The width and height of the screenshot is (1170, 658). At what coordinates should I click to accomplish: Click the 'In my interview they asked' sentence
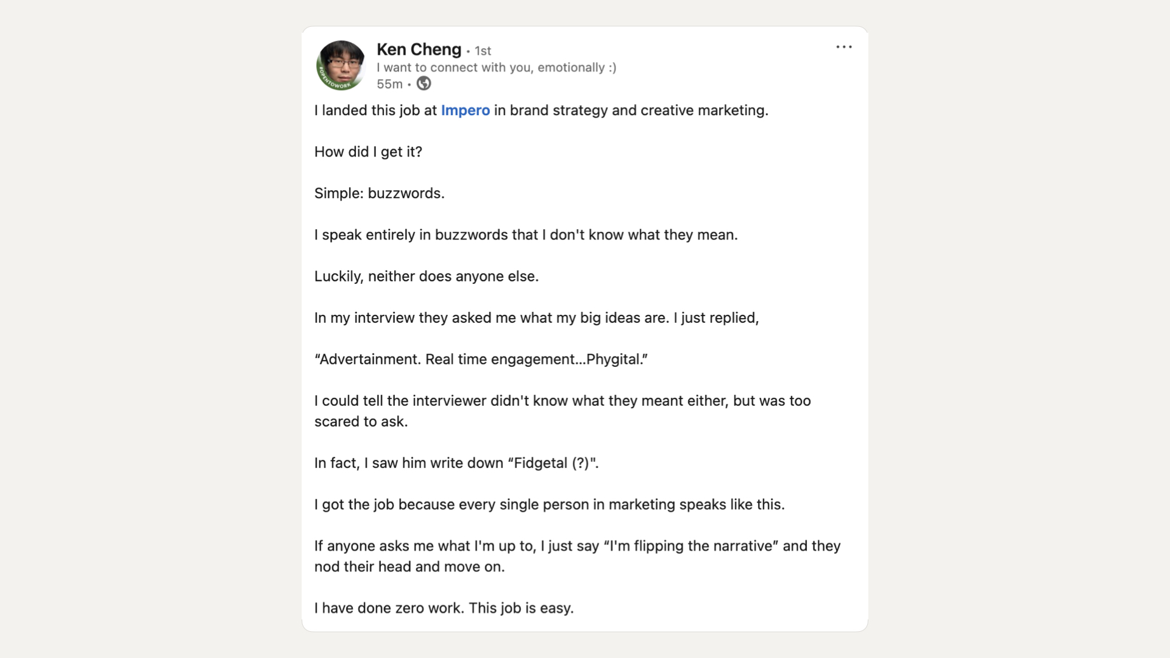536,317
